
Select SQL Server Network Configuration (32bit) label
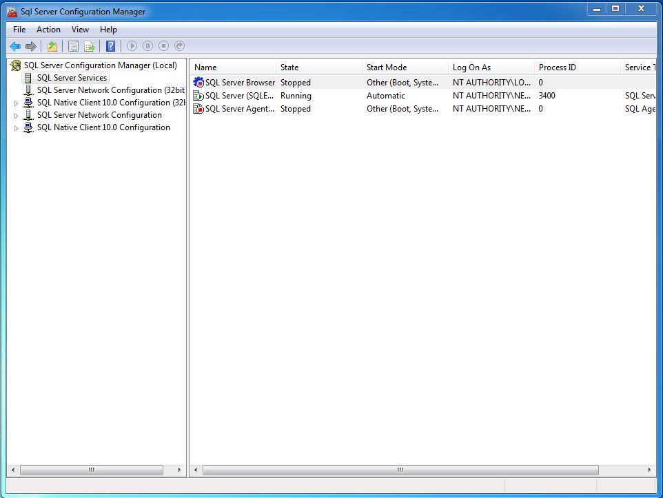click(x=111, y=90)
